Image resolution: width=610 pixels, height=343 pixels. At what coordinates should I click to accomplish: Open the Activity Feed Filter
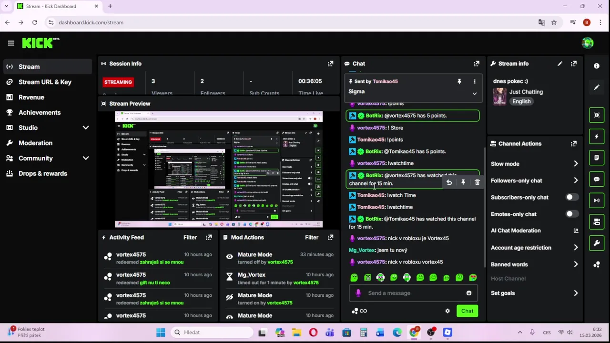(x=190, y=237)
